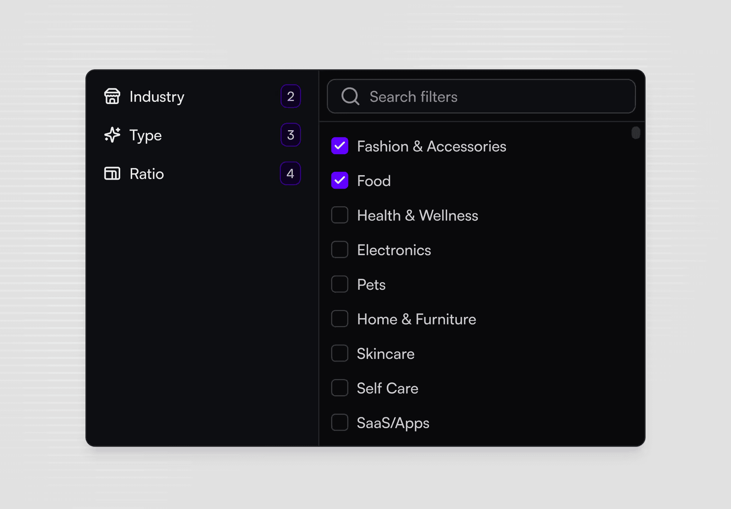This screenshot has width=731, height=509.
Task: Click the Industry count badge 2
Action: pos(291,96)
